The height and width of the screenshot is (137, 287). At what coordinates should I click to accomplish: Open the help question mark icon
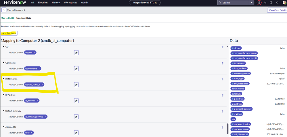click(271, 3)
